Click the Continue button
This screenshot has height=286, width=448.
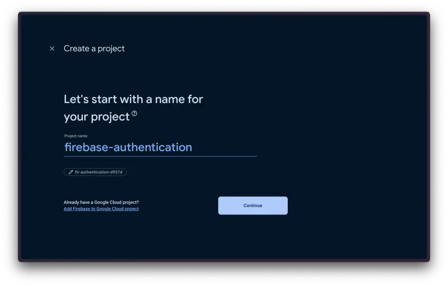(x=253, y=206)
